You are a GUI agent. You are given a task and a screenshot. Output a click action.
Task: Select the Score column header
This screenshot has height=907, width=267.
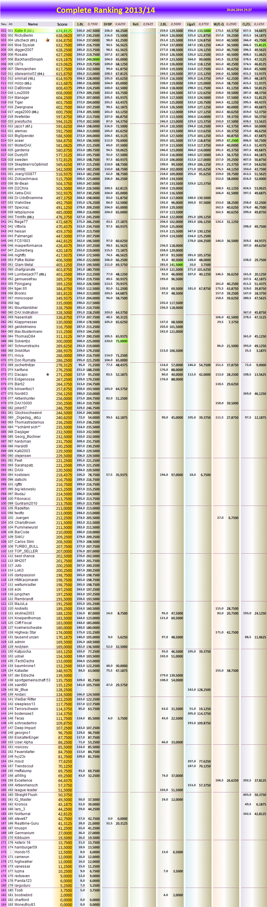pyautogui.click(x=62, y=24)
